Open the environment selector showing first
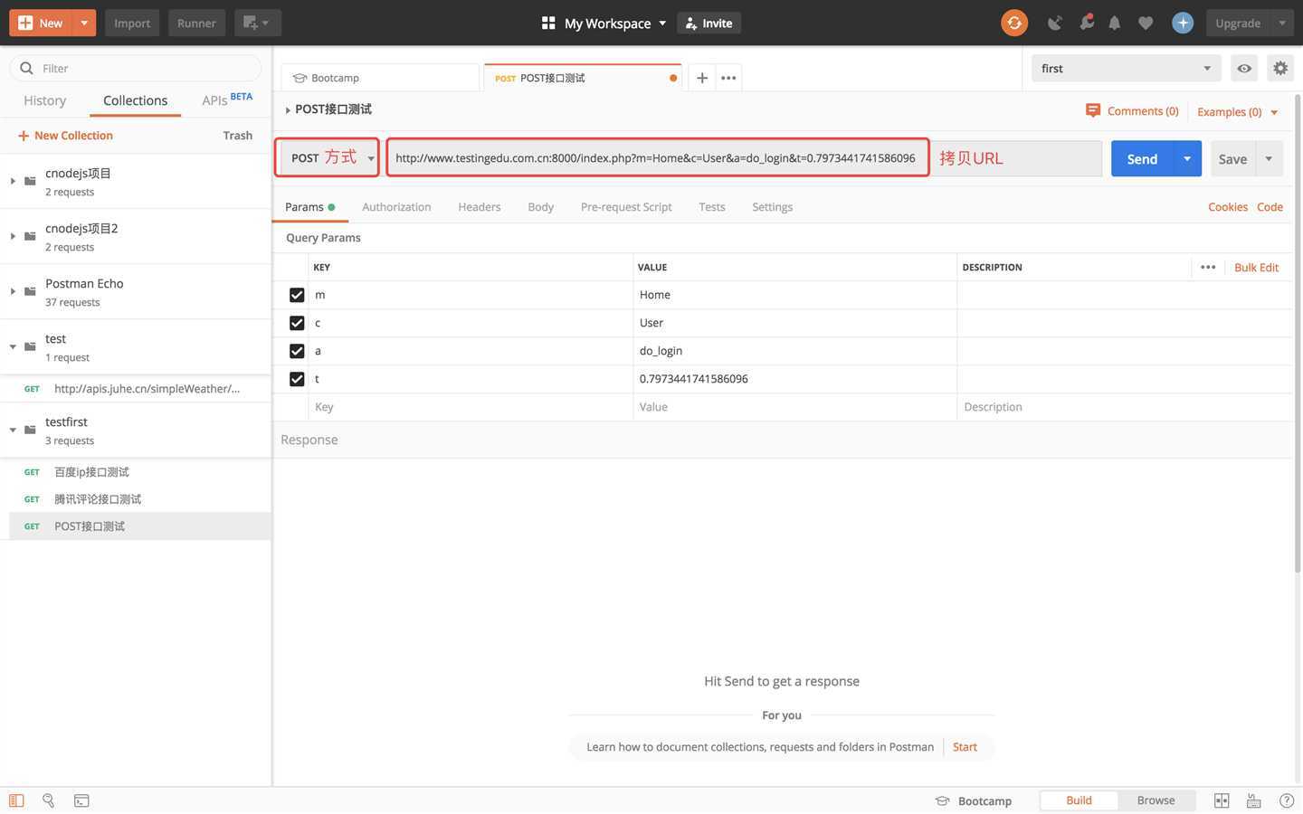 (1126, 68)
